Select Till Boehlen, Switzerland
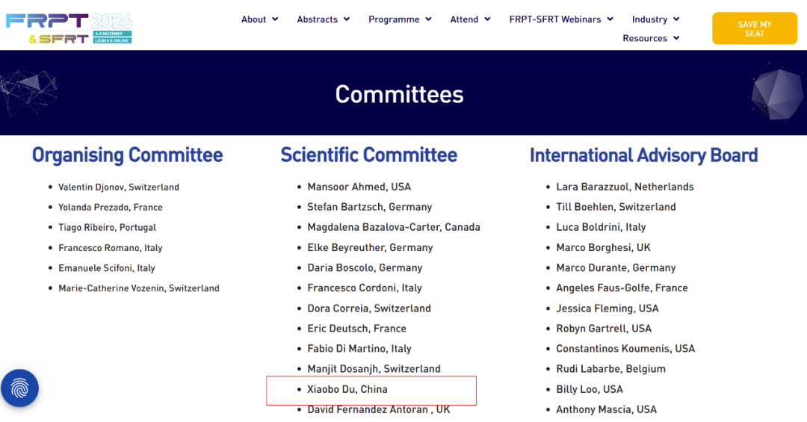This screenshot has height=422, width=807. pyautogui.click(x=616, y=207)
